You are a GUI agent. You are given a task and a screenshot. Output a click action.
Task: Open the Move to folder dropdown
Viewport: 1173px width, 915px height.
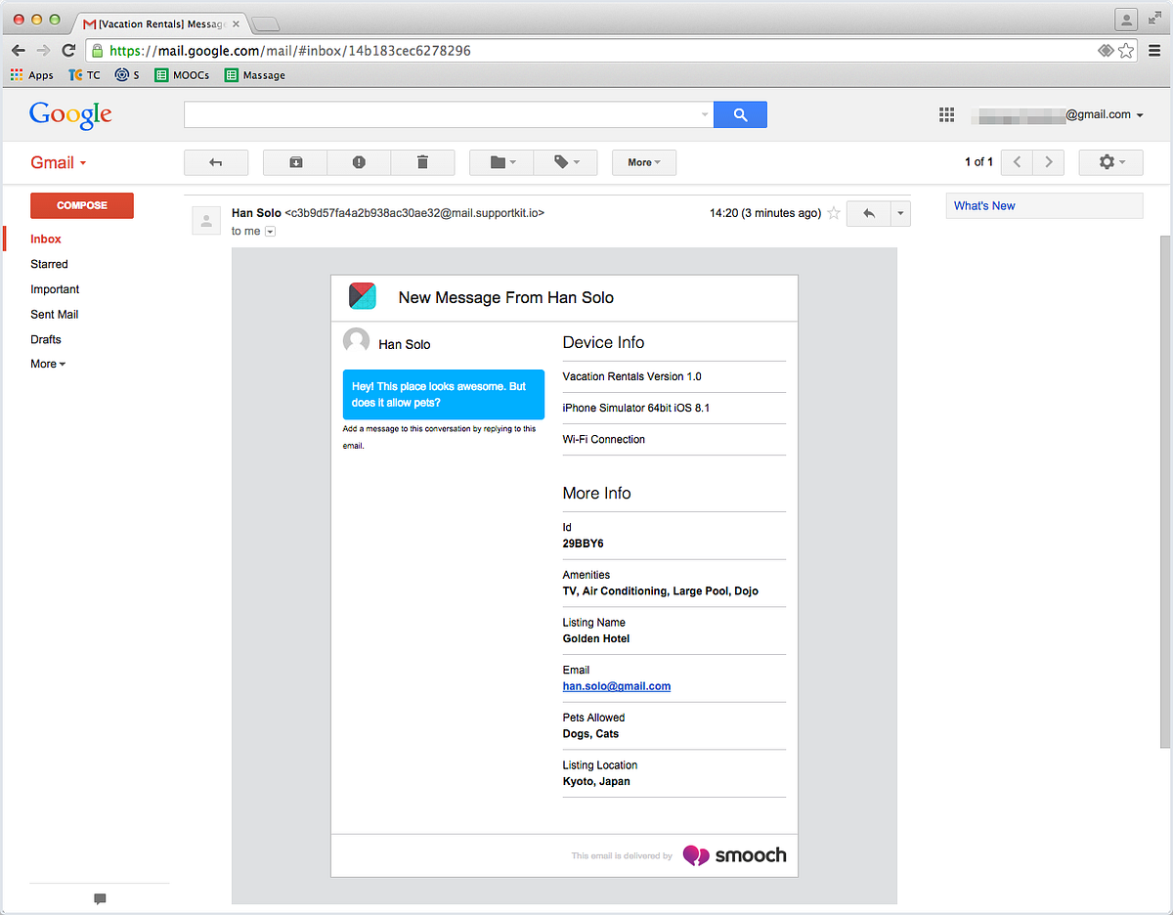[501, 162]
